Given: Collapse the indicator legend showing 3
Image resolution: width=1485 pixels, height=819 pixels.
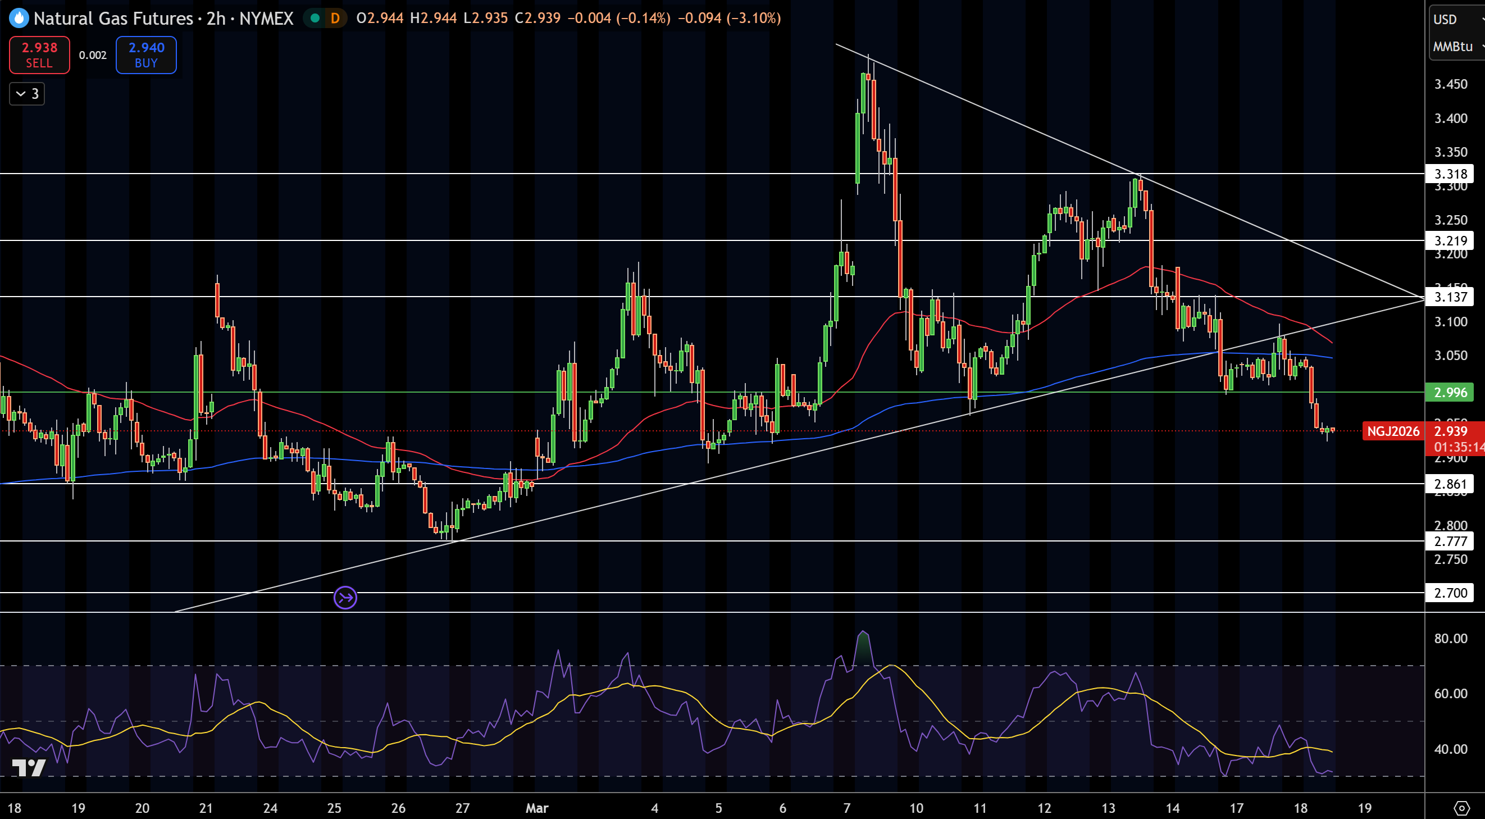Looking at the screenshot, I should point(26,93).
